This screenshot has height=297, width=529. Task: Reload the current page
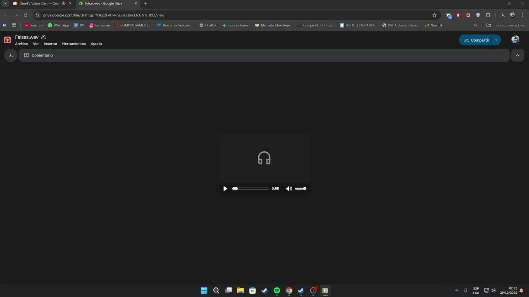pos(26,15)
